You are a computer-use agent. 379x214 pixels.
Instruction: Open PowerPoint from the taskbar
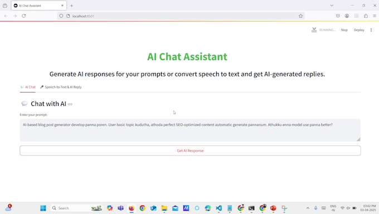273,208
